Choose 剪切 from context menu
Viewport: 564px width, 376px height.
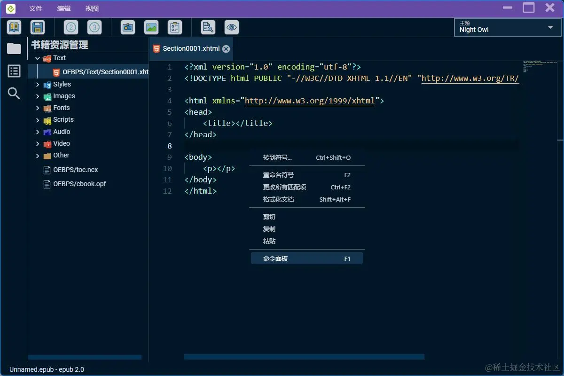click(307, 217)
